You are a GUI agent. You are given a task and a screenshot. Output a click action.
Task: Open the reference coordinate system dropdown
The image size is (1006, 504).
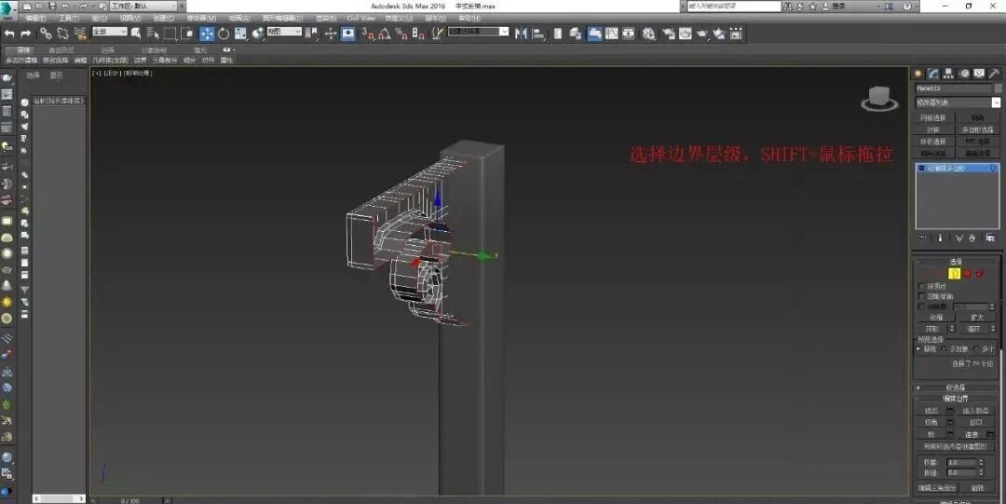pos(284,32)
